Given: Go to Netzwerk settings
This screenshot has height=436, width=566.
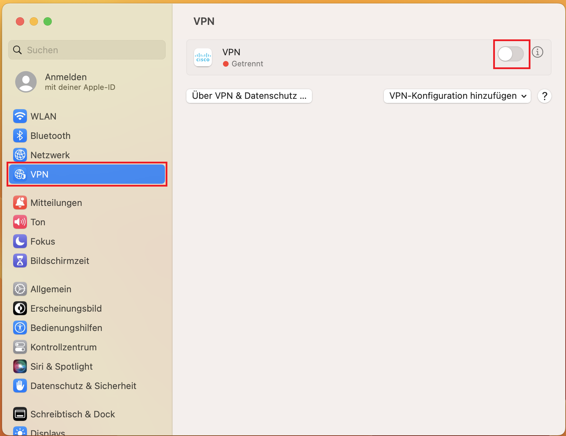Looking at the screenshot, I should (x=50, y=155).
